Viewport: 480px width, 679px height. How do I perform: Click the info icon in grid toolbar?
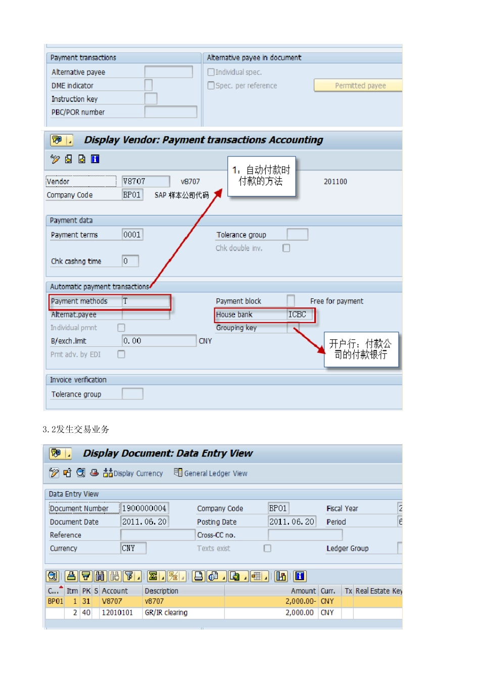(x=300, y=576)
